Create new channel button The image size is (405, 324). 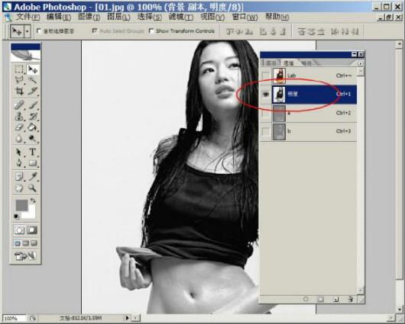pos(335,299)
